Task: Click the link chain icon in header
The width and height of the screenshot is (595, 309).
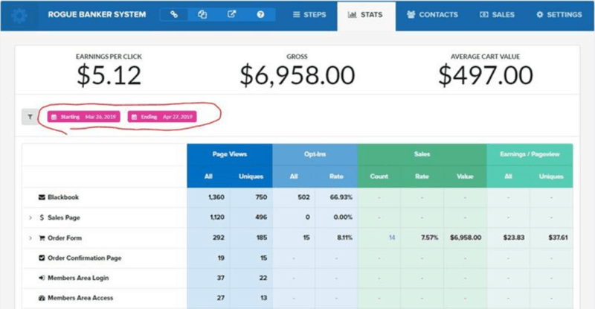Action: point(174,14)
